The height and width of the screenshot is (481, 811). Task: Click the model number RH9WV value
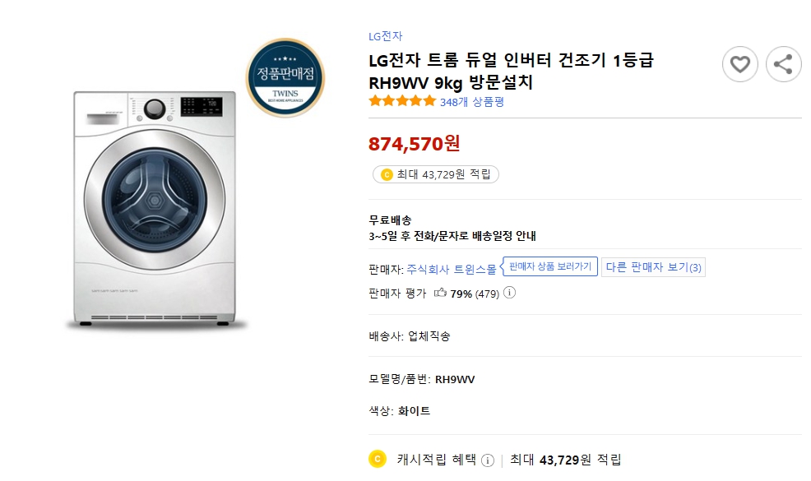pyautogui.click(x=455, y=379)
